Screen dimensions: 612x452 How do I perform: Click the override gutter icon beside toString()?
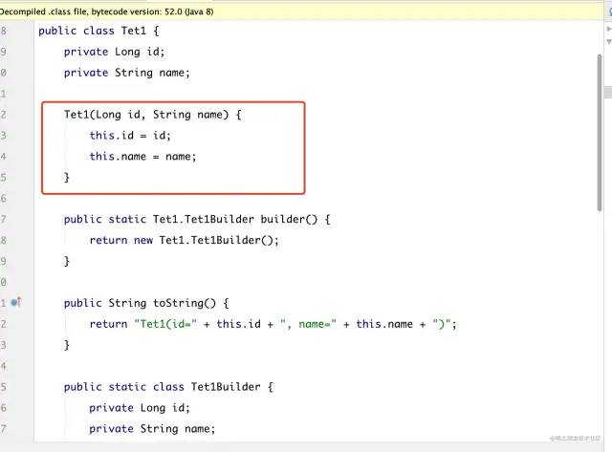click(x=16, y=302)
